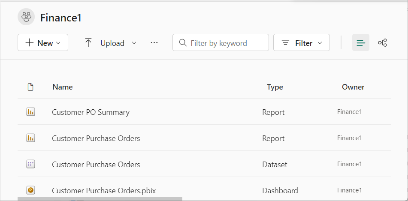Open the Customer Purchase Orders.pbix dashboard
This screenshot has width=408, height=201.
[x=103, y=190]
